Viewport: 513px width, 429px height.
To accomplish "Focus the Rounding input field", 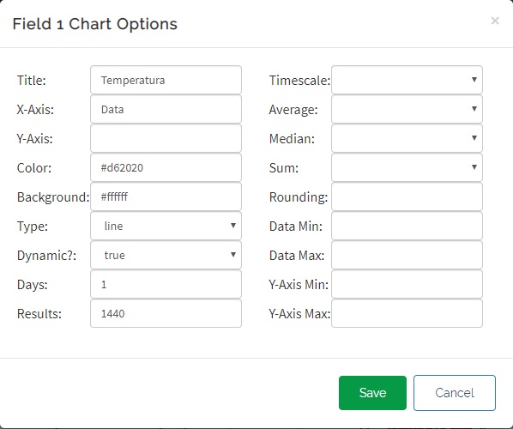I will [x=407, y=196].
